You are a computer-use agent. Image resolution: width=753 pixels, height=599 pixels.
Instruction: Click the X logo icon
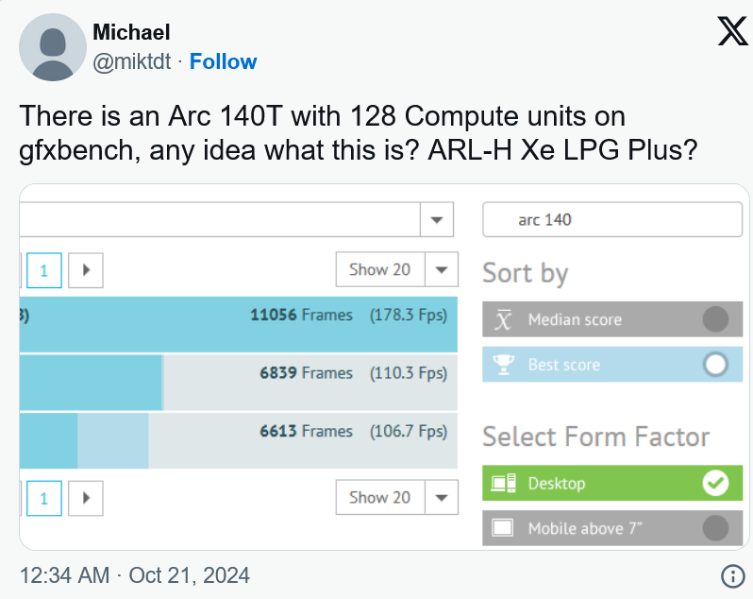[733, 31]
